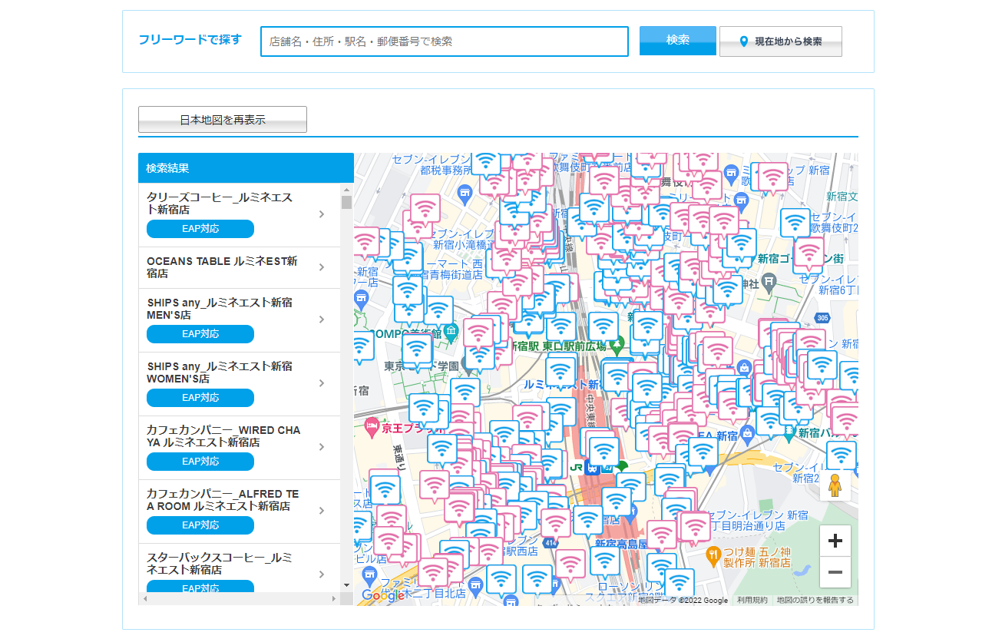
Task: Click results list scroll-up arrow
Action: (x=347, y=189)
